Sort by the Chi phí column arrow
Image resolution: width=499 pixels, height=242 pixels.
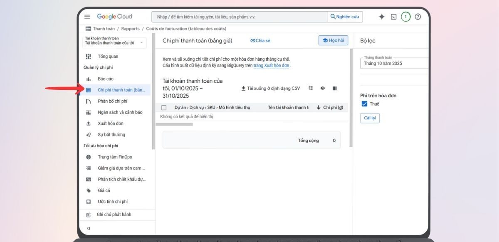click(x=319, y=108)
